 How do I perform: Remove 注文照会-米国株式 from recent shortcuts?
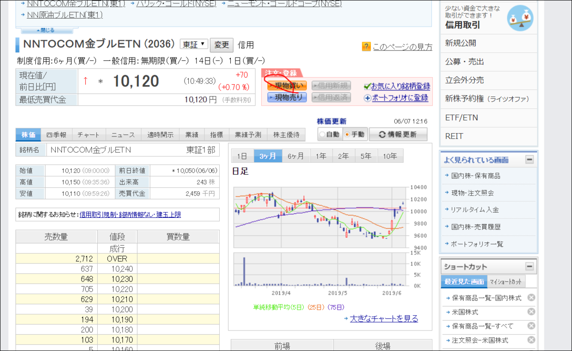531,341
